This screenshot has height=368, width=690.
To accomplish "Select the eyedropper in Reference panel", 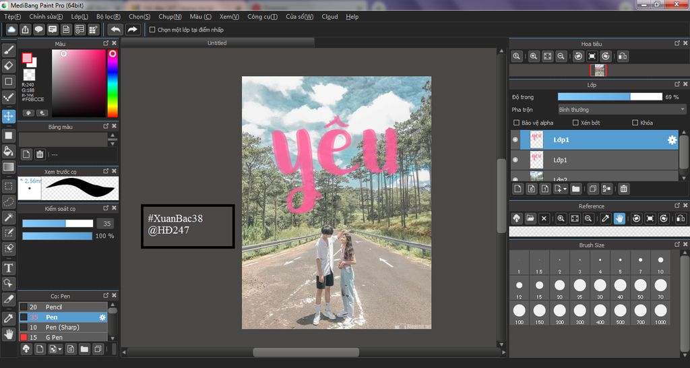I will [606, 218].
